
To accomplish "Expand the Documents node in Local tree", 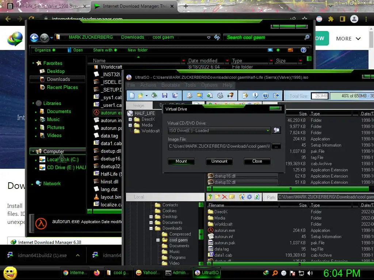I will pos(151,223).
